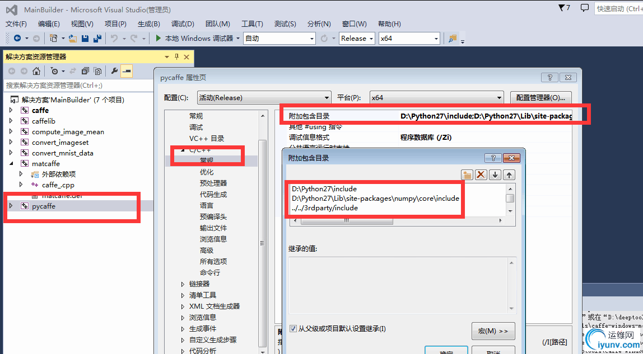
Task: Click the vertical scrollbar thumb in include directories list
Action: [x=510, y=199]
